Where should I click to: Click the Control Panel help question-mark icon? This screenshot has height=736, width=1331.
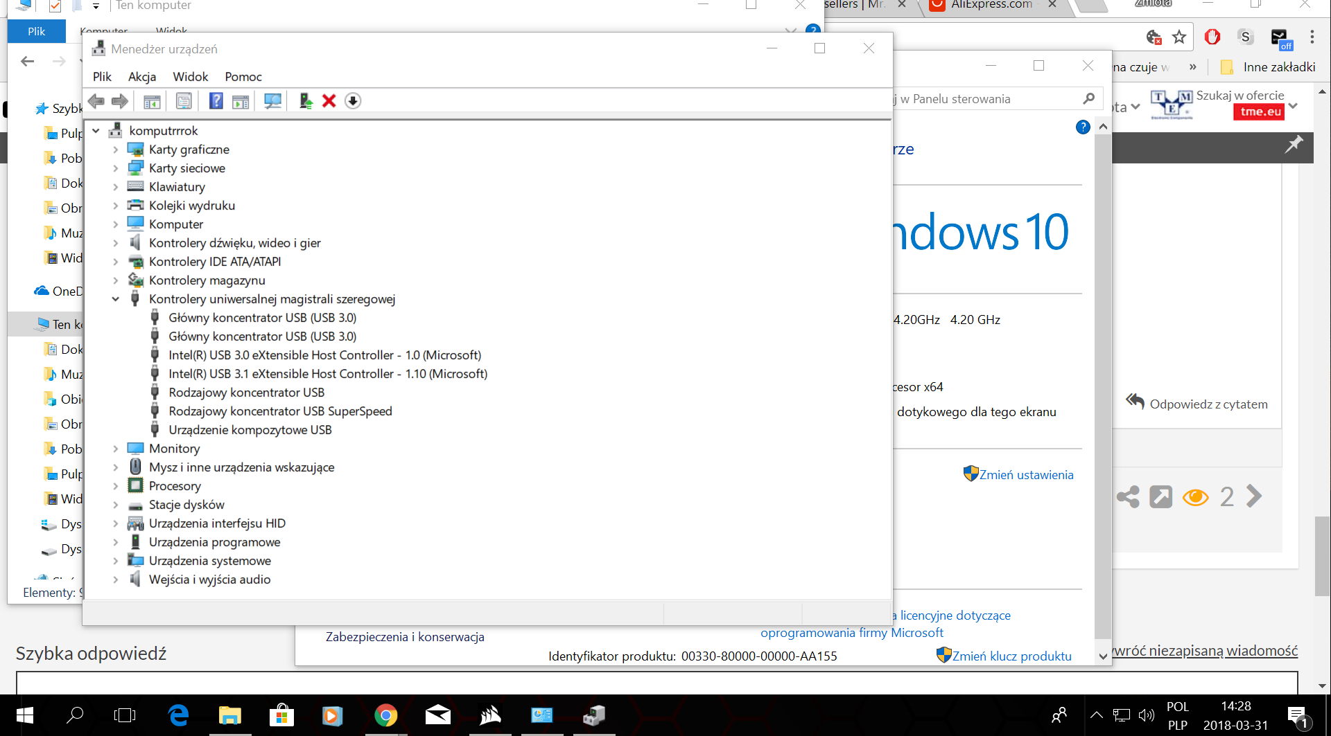pyautogui.click(x=1083, y=127)
